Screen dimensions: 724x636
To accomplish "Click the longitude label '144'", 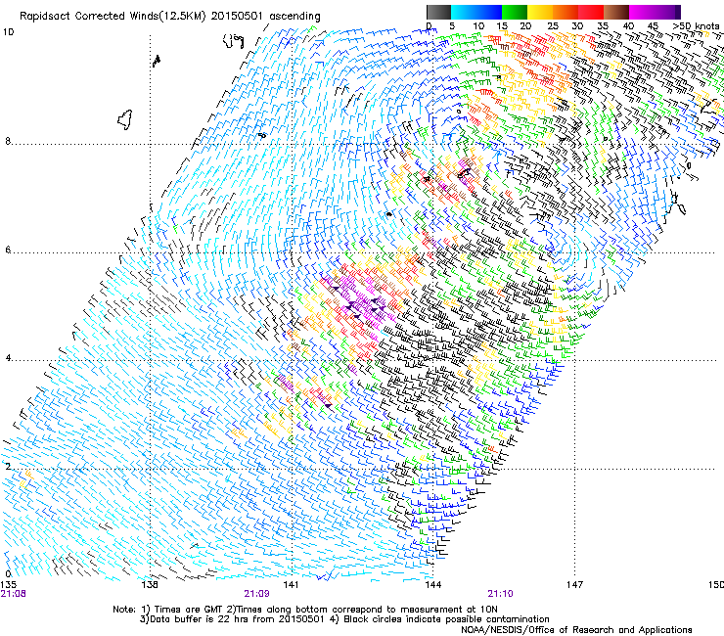I will coord(433,585).
